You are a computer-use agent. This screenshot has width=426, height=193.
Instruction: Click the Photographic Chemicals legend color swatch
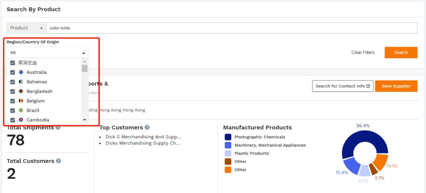(228, 137)
